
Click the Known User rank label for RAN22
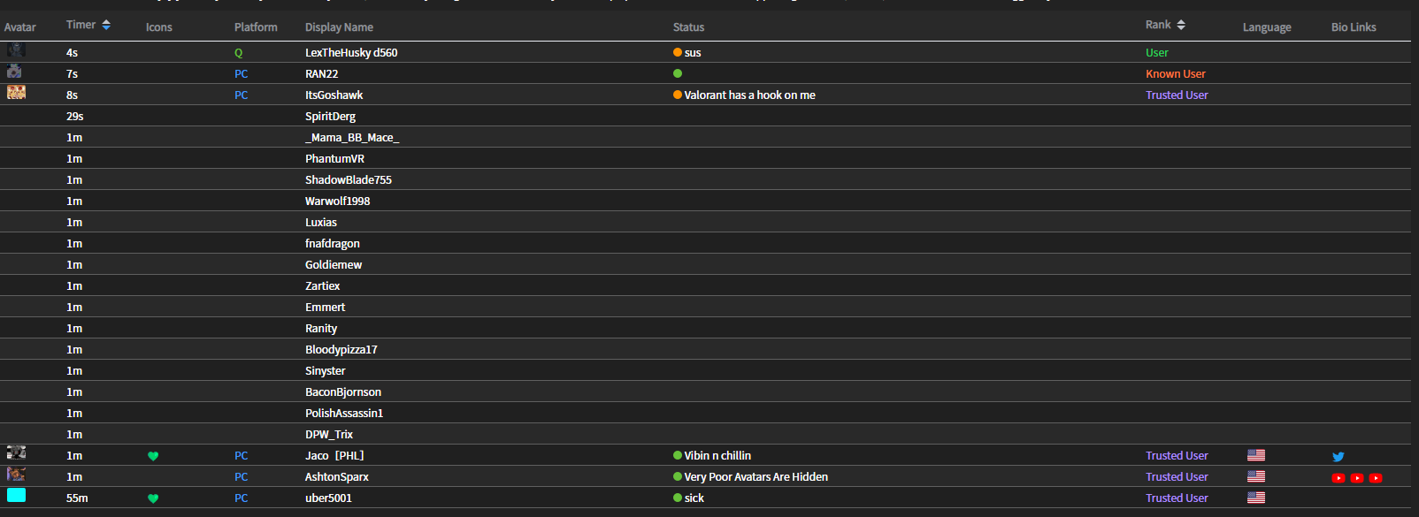(x=1176, y=73)
